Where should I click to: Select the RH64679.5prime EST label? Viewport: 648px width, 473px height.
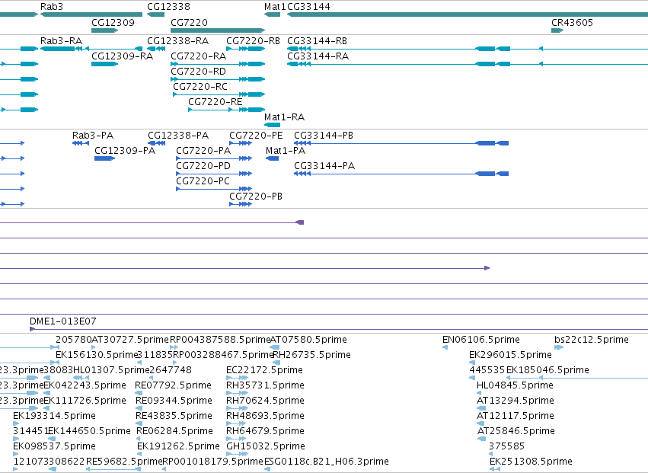265,431
